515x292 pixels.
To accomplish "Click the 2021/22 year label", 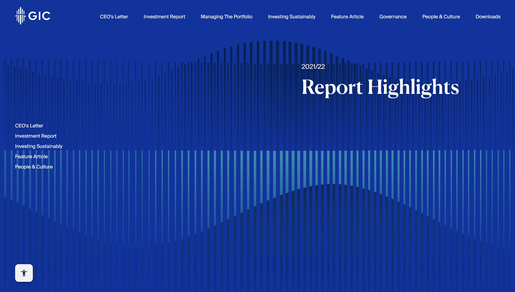I will pyautogui.click(x=313, y=67).
